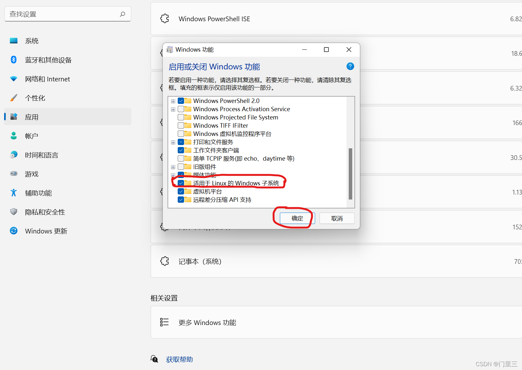Image resolution: width=522 pixels, height=370 pixels.
Task: Expand 媒体功能 tree node
Action: (x=173, y=175)
